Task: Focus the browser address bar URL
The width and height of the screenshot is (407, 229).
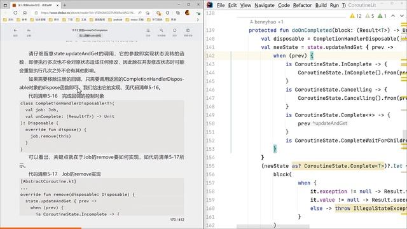Action: point(88,13)
